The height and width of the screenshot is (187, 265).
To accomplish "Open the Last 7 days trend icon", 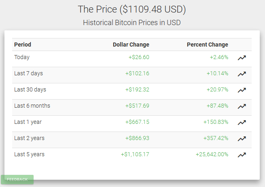I will (x=242, y=74).
